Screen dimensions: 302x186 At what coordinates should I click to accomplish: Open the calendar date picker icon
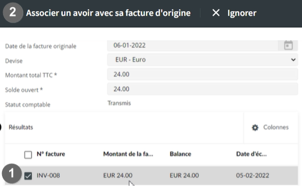[288, 45]
